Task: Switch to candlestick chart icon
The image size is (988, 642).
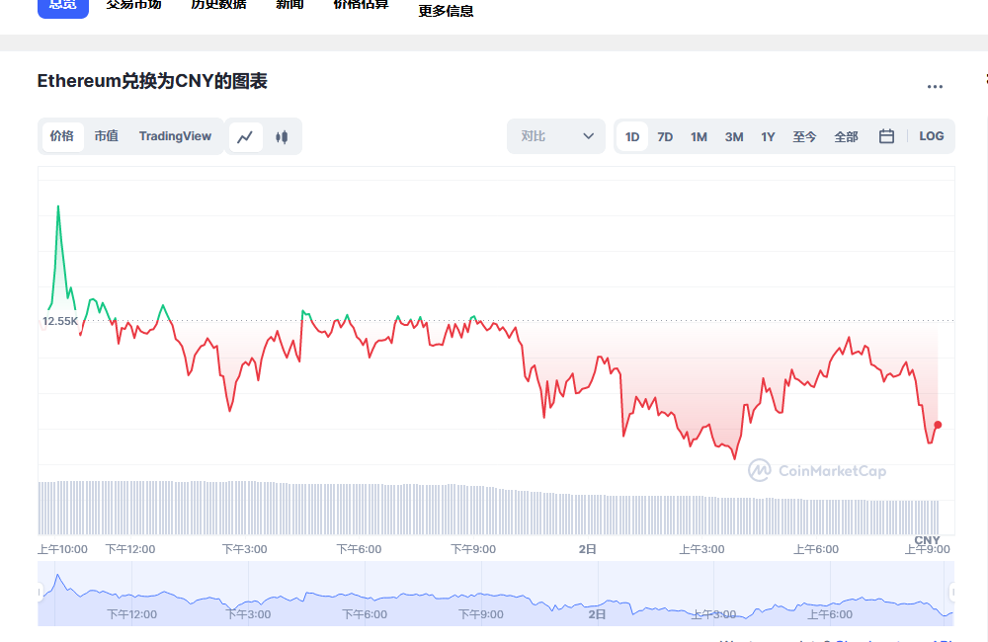Action: tap(282, 136)
